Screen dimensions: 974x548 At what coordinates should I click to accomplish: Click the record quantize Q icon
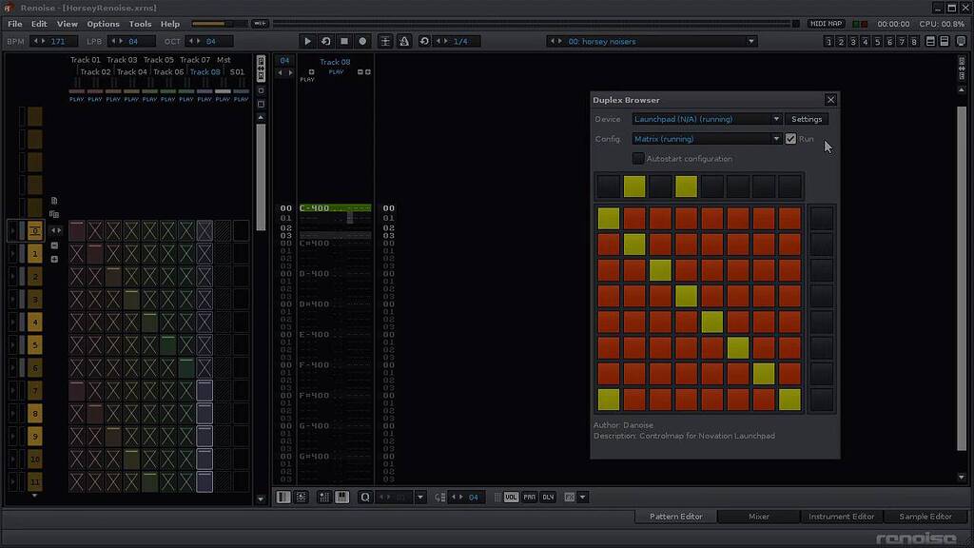coord(366,497)
